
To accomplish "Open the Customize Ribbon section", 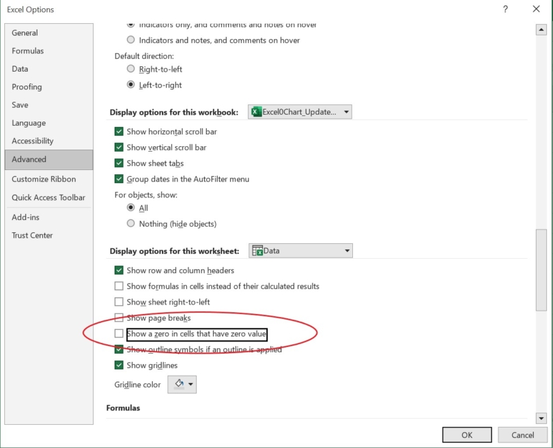I will coord(43,178).
